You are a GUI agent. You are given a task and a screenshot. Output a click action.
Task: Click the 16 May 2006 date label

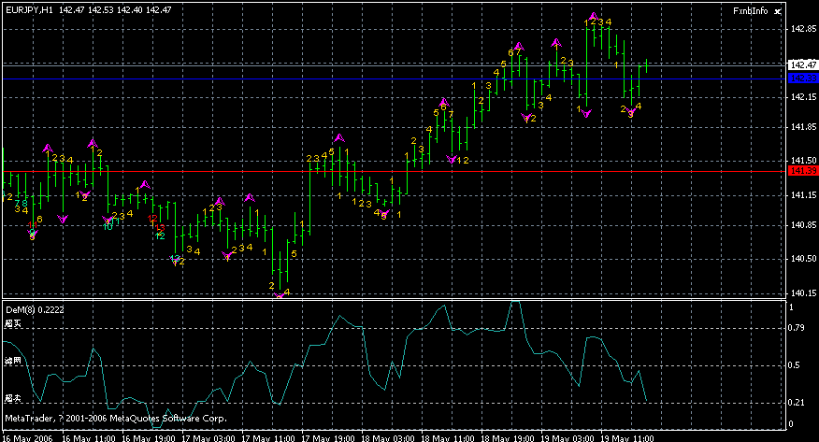click(x=28, y=438)
